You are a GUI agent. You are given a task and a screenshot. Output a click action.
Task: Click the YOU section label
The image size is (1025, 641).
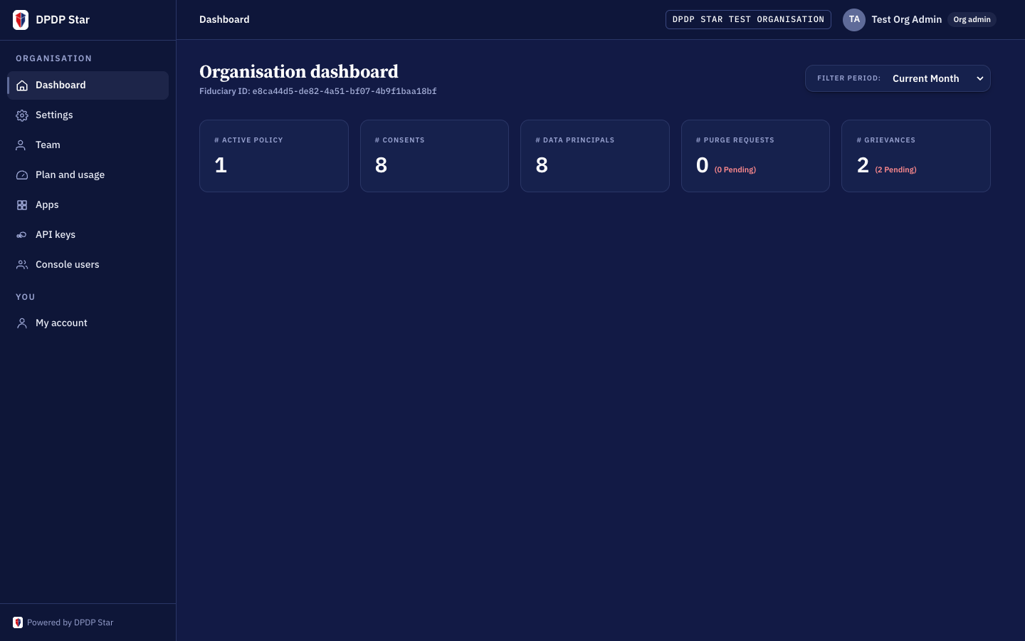26,297
